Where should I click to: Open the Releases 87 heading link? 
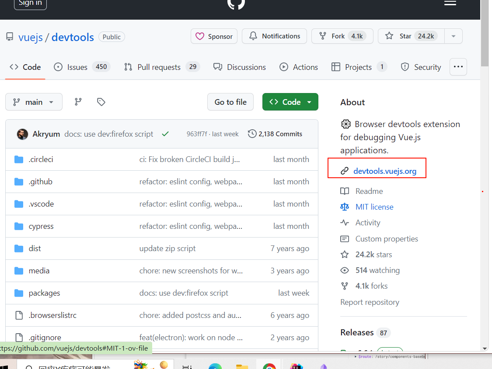[x=365, y=333]
